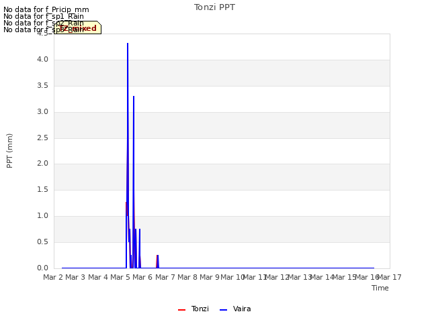Image resolution: width=430 pixels, height=322 pixels.
Task: Click the 2.5 y-axis tick label
Action: (42, 138)
